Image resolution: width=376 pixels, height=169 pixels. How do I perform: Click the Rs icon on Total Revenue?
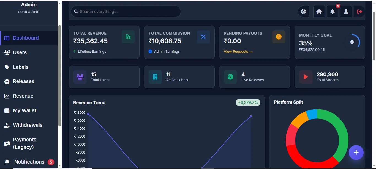(x=128, y=37)
